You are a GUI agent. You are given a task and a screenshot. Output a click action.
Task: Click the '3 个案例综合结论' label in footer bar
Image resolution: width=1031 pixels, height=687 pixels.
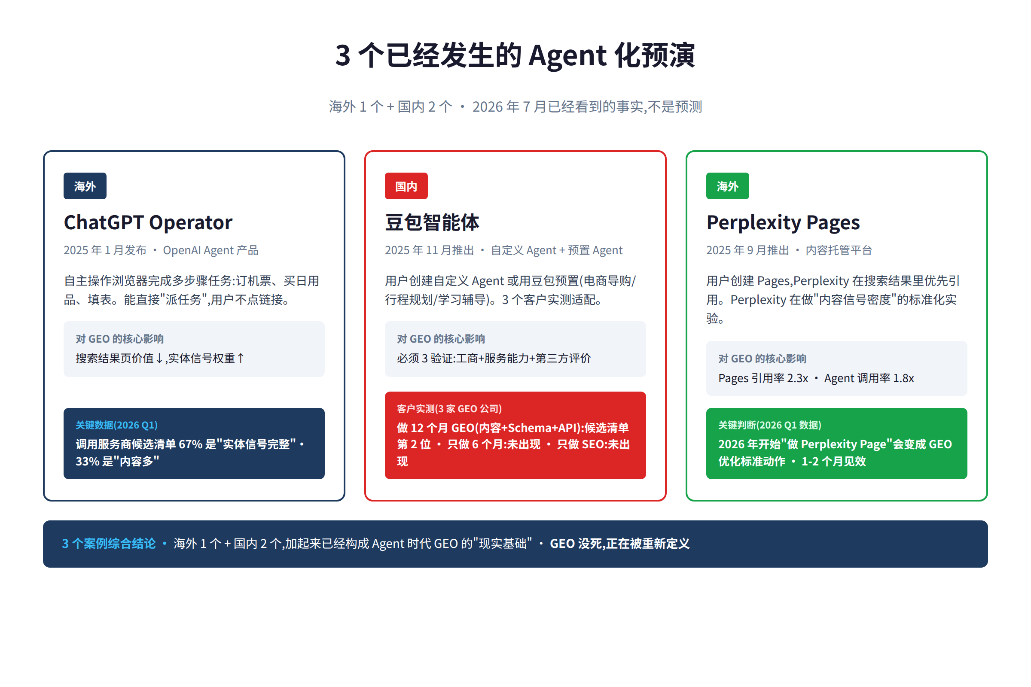point(109,544)
